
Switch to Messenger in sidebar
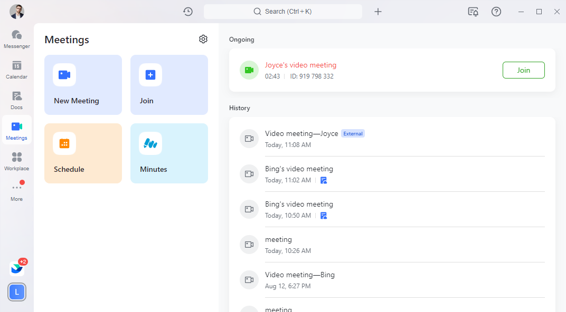[x=17, y=39]
